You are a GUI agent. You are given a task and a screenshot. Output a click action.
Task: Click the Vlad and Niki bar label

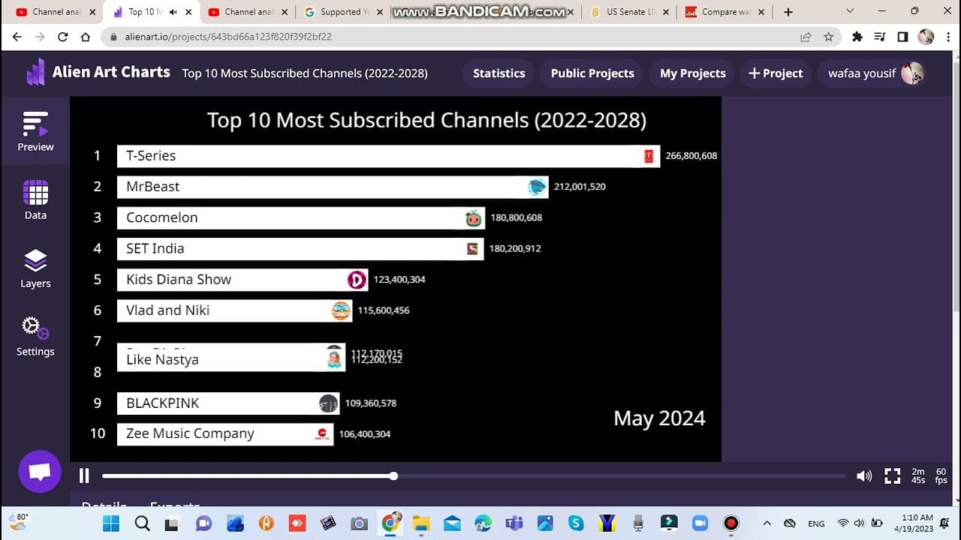pyautogui.click(x=167, y=310)
